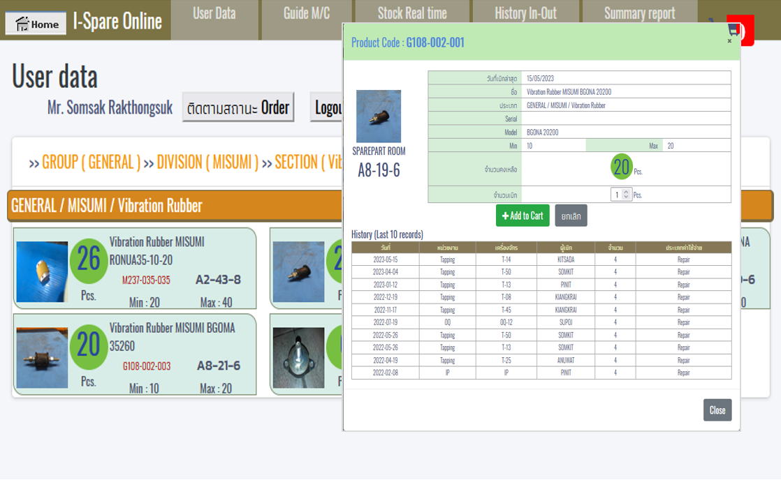Click the gray ยกเลิก cancel button

571,216
